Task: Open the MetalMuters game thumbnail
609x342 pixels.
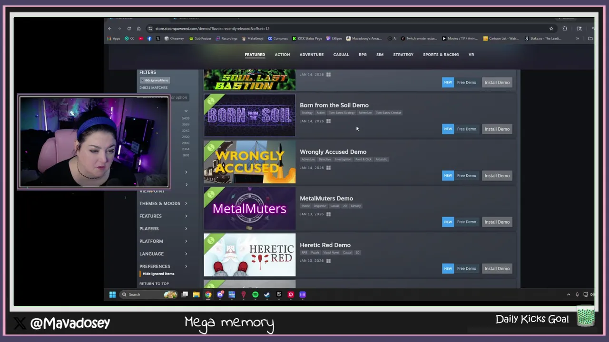Action: (250, 209)
